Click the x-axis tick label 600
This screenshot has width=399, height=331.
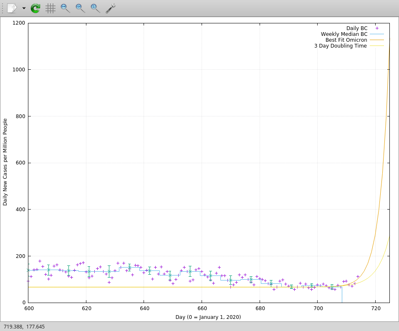[28, 308]
